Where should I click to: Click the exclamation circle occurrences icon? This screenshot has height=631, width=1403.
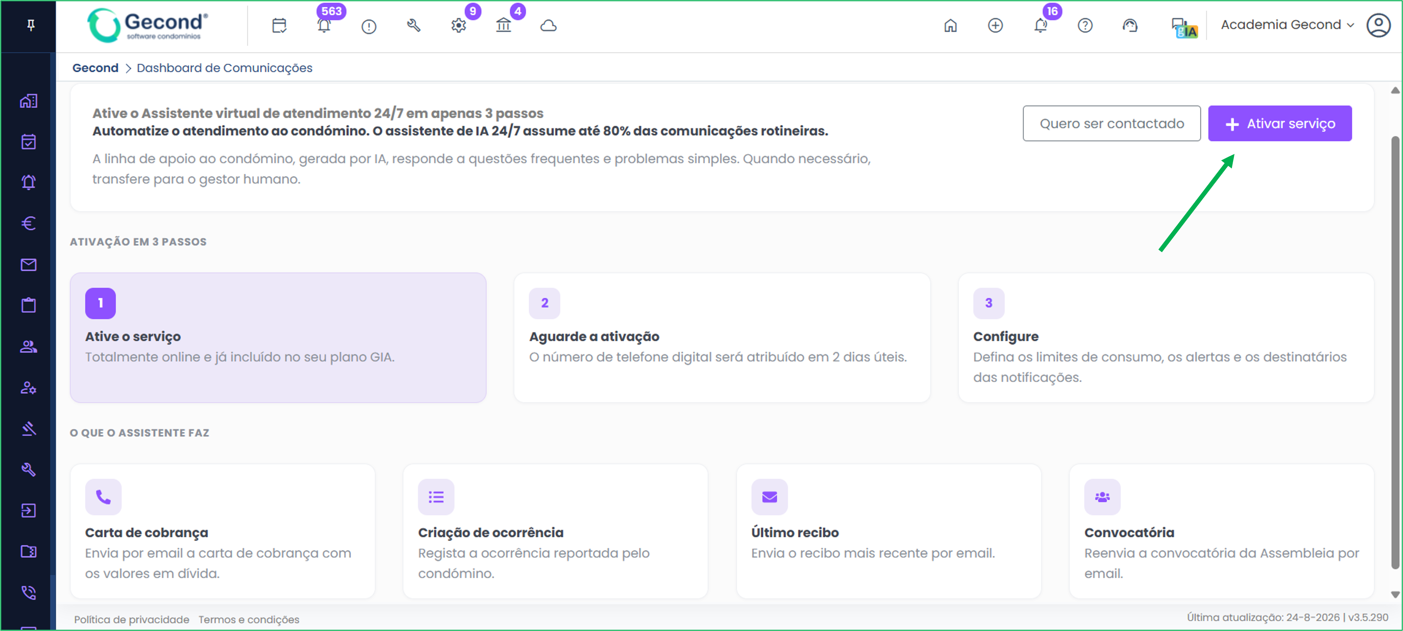(369, 26)
